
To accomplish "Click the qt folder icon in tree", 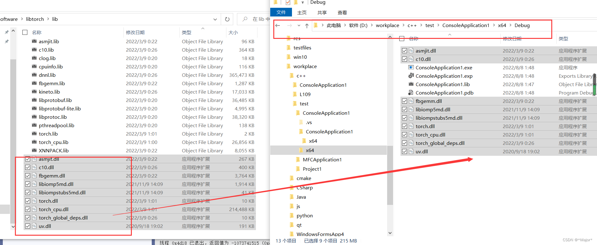I will [291, 225].
